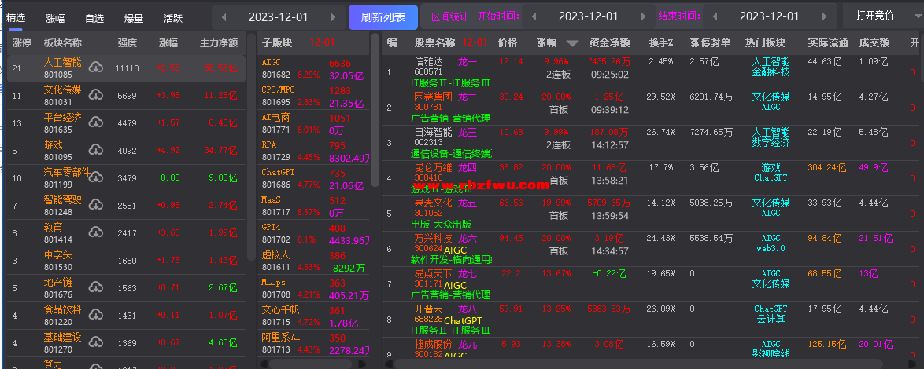Image resolution: width=924 pixels, height=369 pixels.
Task: Select the 中字头 801530 sector row
Action: (x=126, y=261)
